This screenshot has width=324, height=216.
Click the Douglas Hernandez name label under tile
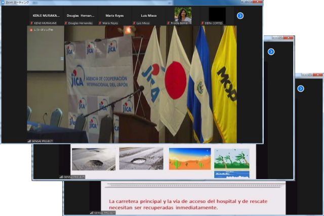pyautogui.click(x=80, y=23)
